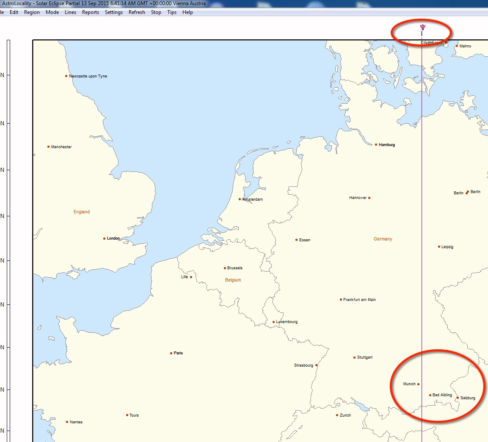488x442 pixels.
Task: Open the Edit menu
Action: 14,12
